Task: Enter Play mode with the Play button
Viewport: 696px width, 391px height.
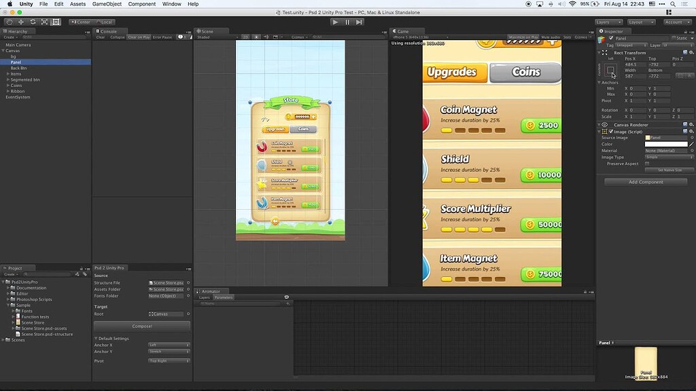Action: click(335, 21)
